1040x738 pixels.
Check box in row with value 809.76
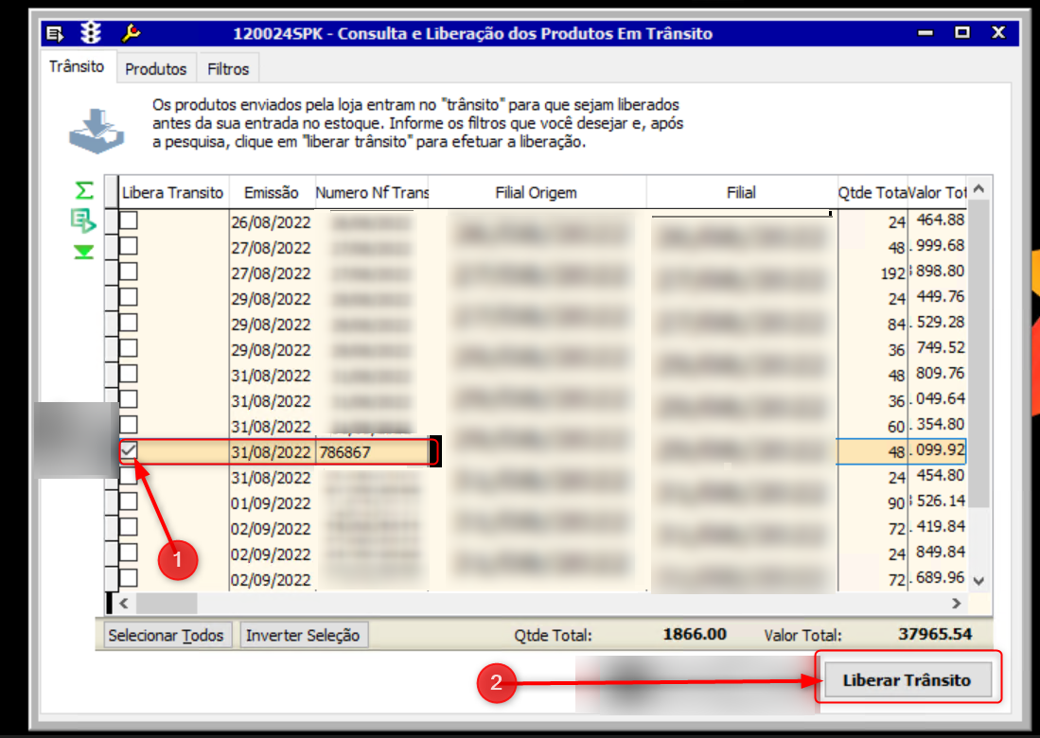[x=129, y=374]
